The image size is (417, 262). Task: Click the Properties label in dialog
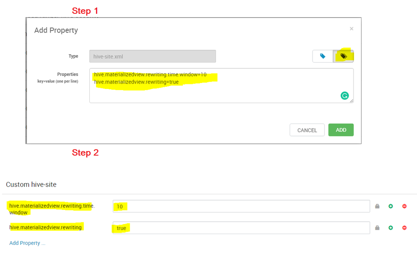click(x=68, y=74)
